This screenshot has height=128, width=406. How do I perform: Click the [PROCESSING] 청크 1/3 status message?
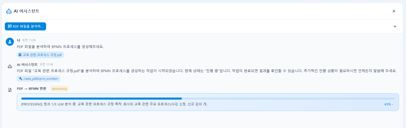[x=115, y=104]
